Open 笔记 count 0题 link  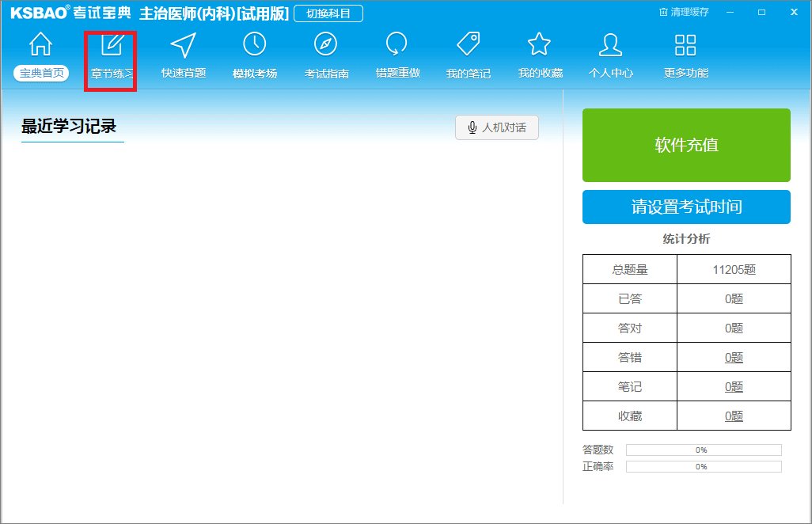(x=734, y=387)
